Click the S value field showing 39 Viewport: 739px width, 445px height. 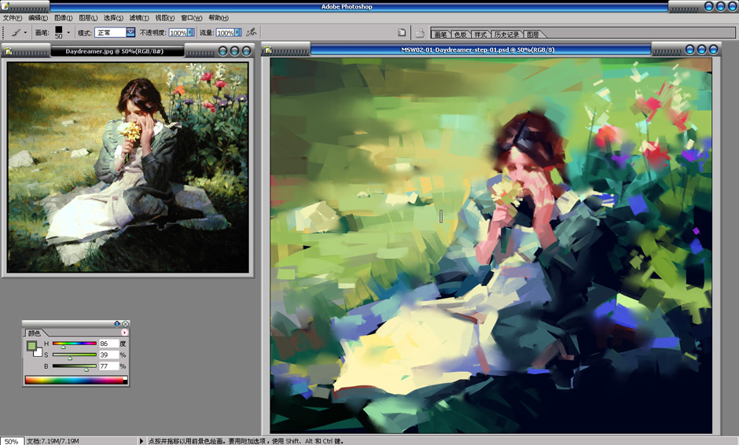(x=108, y=355)
